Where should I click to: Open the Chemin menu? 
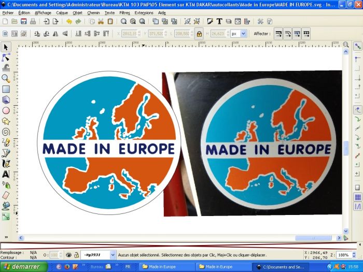tap(93, 12)
